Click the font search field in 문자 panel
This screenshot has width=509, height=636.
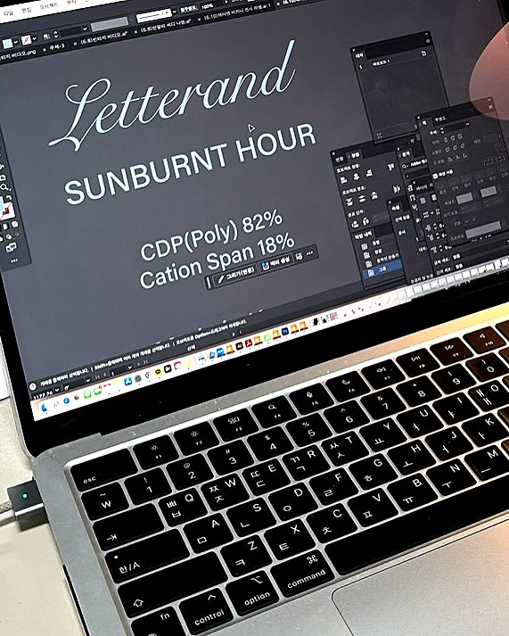click(x=415, y=163)
